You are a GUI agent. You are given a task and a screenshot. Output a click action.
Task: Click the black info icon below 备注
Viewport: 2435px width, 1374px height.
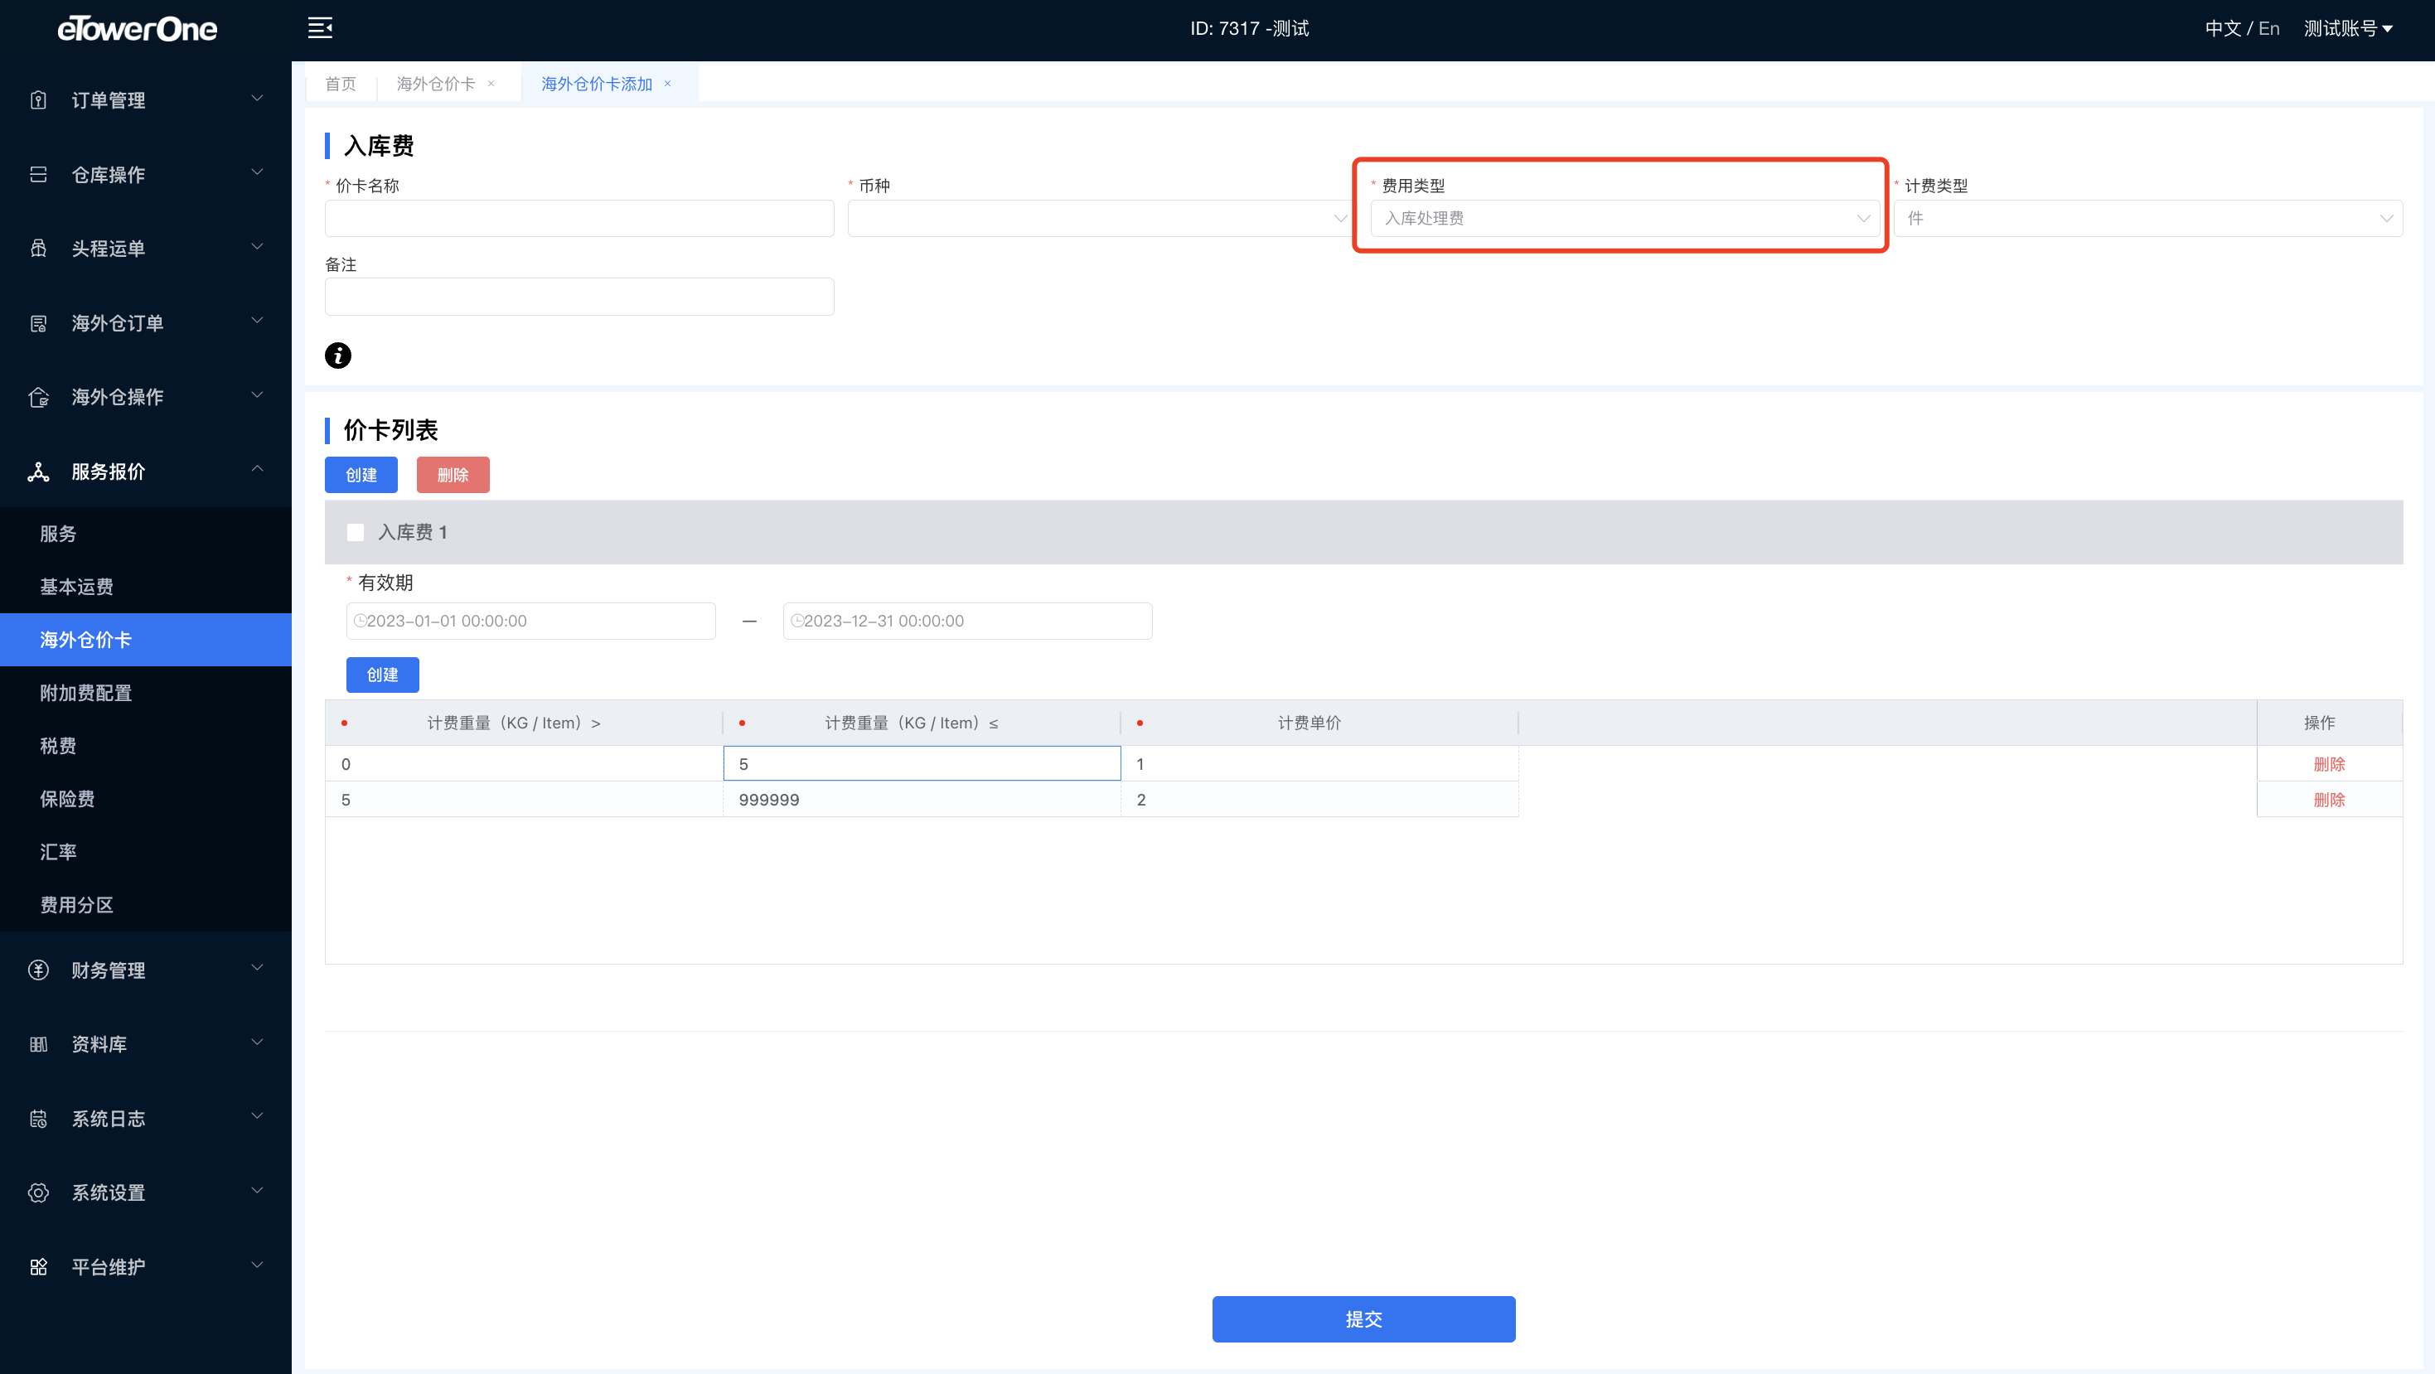click(337, 356)
